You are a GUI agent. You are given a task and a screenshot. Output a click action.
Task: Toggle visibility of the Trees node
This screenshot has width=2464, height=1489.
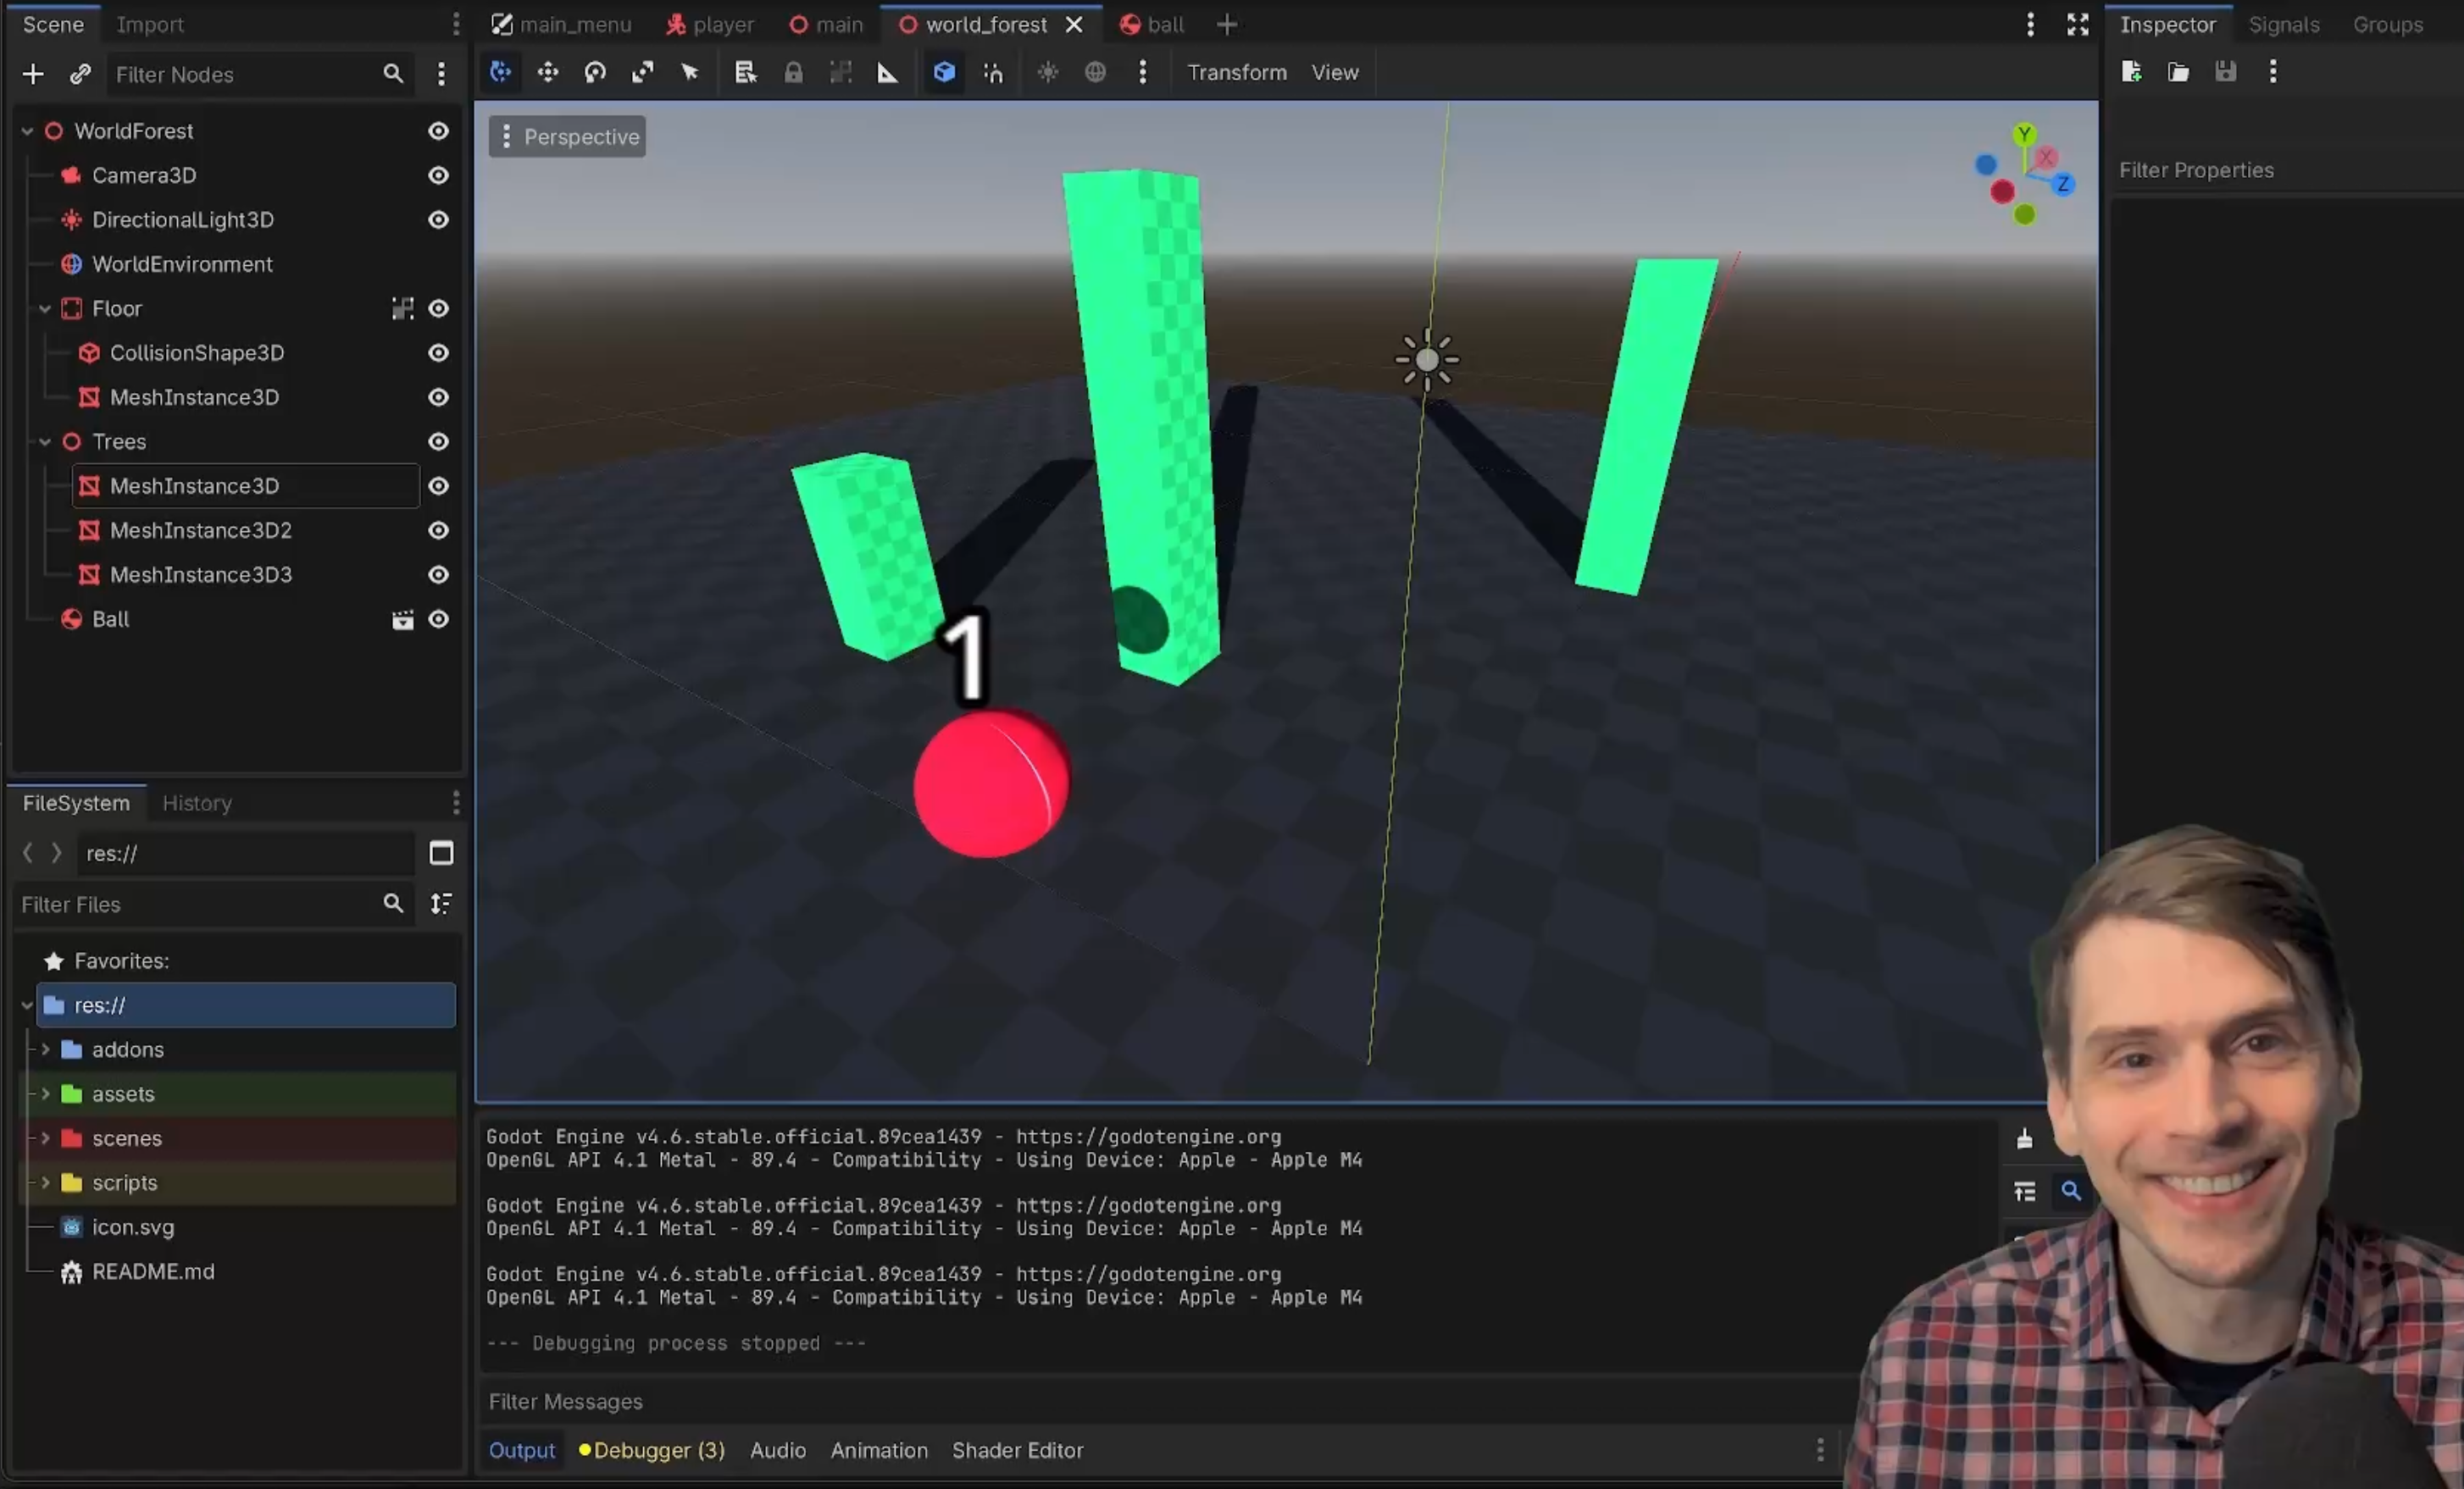point(438,442)
